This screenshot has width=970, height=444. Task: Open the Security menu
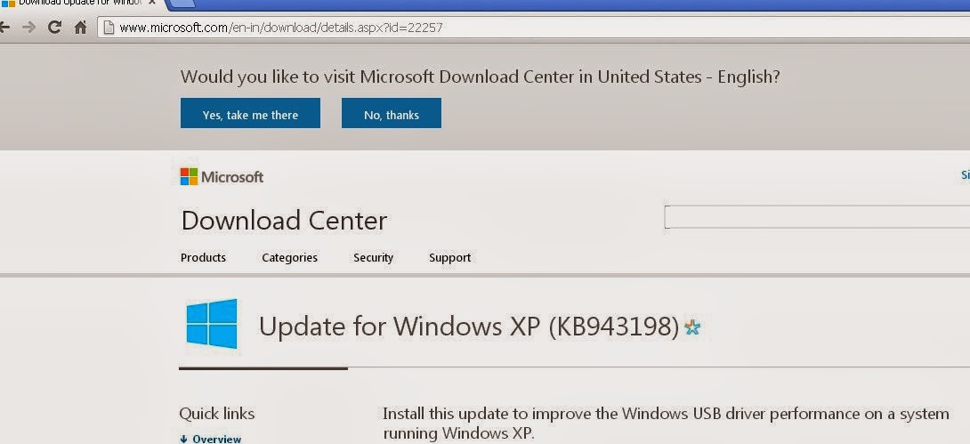coord(373,258)
